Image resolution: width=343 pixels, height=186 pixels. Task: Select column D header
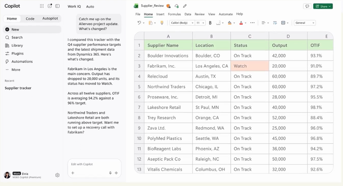click(288, 36)
